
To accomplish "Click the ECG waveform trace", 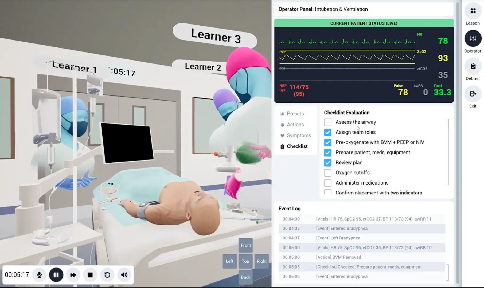I will point(347,42).
